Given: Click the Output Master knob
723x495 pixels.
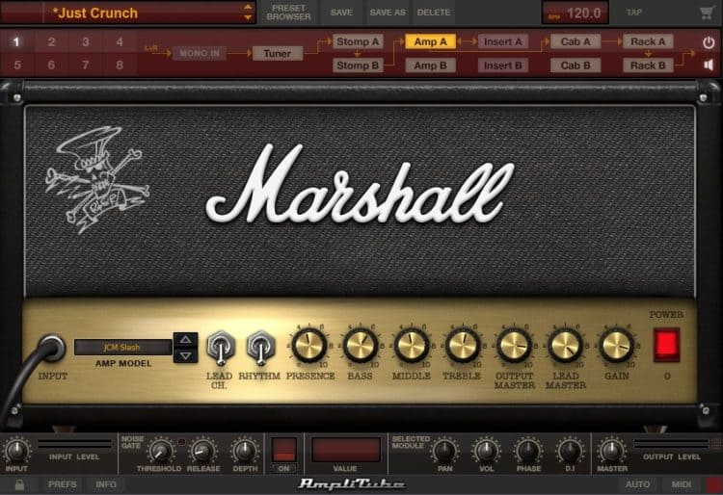Looking at the screenshot, I should pos(514,345).
